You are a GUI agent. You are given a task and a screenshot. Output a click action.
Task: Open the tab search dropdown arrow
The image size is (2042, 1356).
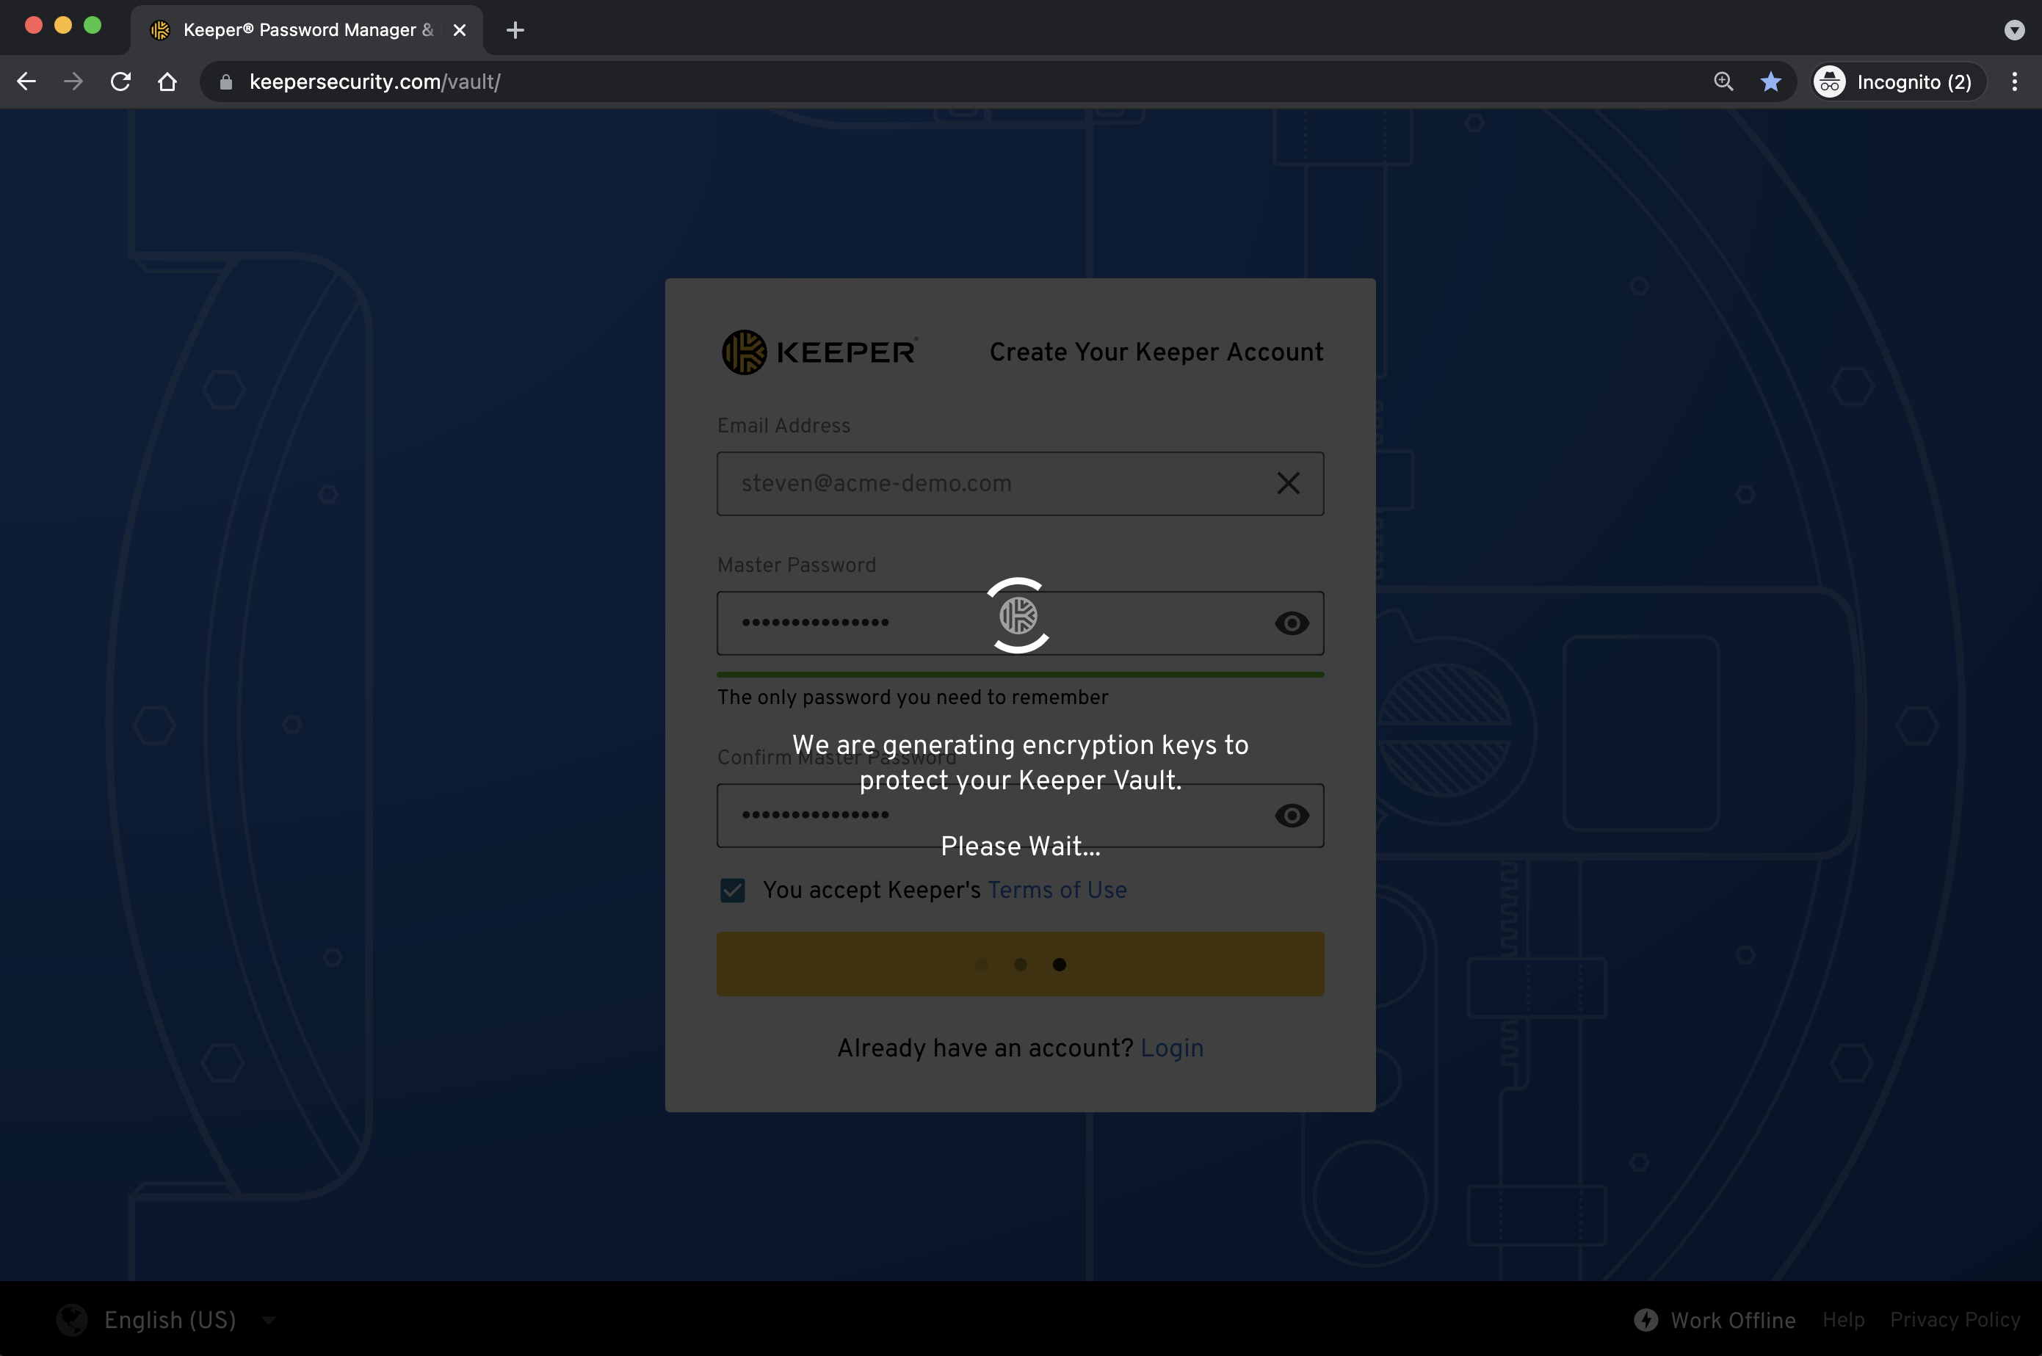pos(2014,30)
